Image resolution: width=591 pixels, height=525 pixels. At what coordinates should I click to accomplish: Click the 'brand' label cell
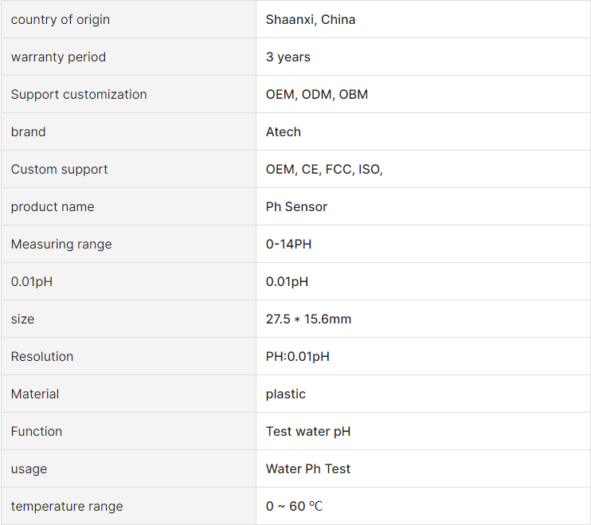[128, 131]
